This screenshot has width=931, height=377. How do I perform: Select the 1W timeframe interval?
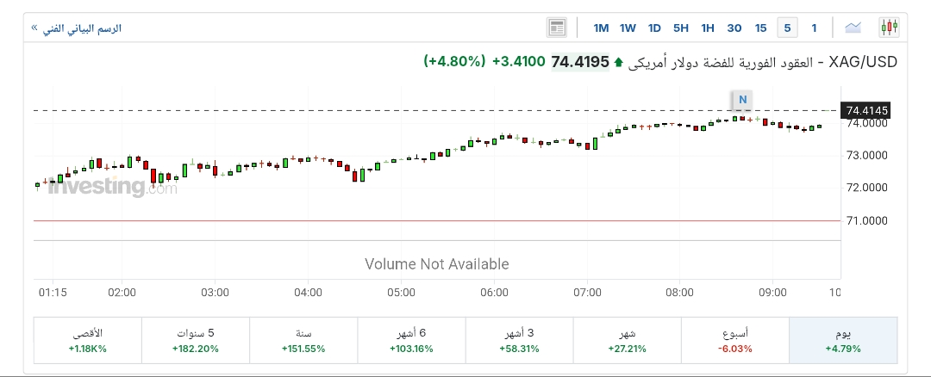[628, 28]
